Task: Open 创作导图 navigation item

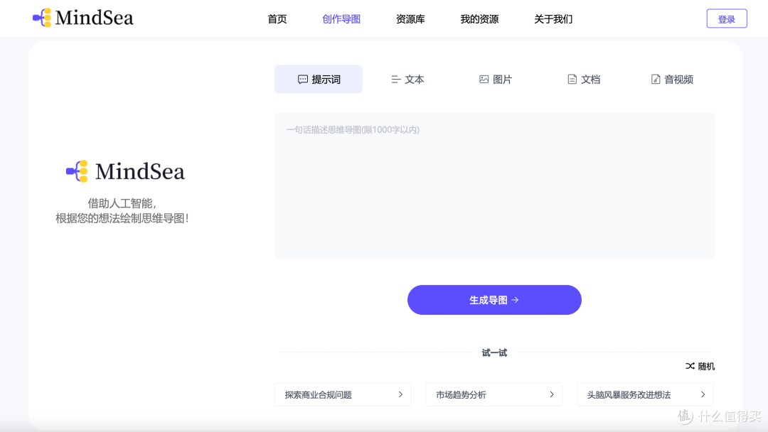Action: [341, 19]
